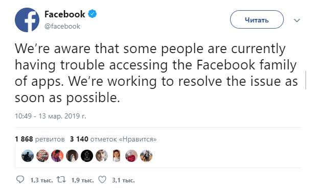The height and width of the screenshot is (189, 315).
Task: Click the Читать follow button
Action: coord(257,19)
